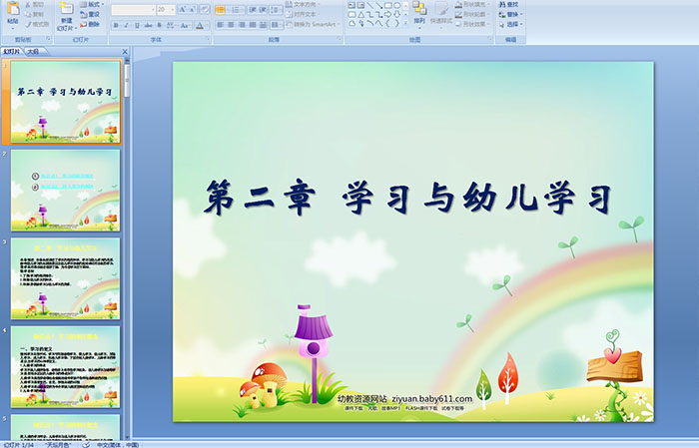Click the New Slide (新建幻灯片) icon
The image size is (699, 448).
(x=67, y=8)
